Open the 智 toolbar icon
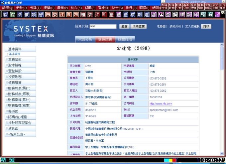The width and height of the screenshot is (226, 164). (x=41, y=15)
